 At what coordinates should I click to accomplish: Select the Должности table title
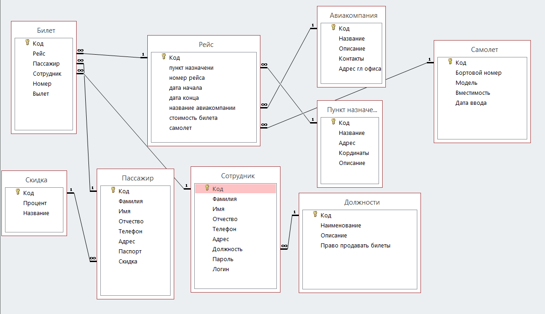(x=362, y=202)
